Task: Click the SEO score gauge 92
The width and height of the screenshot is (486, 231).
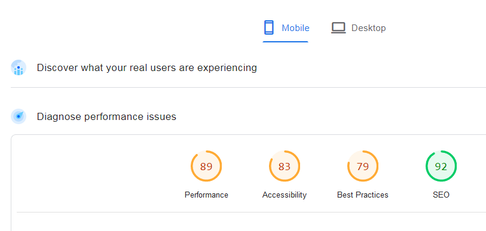Action: (x=441, y=167)
